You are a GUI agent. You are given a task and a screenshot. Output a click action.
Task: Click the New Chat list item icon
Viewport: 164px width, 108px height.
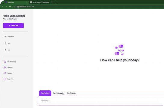(5, 37)
